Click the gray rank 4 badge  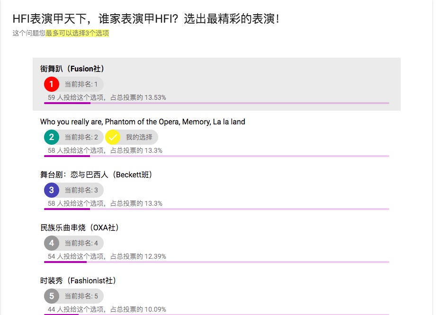tap(52, 243)
